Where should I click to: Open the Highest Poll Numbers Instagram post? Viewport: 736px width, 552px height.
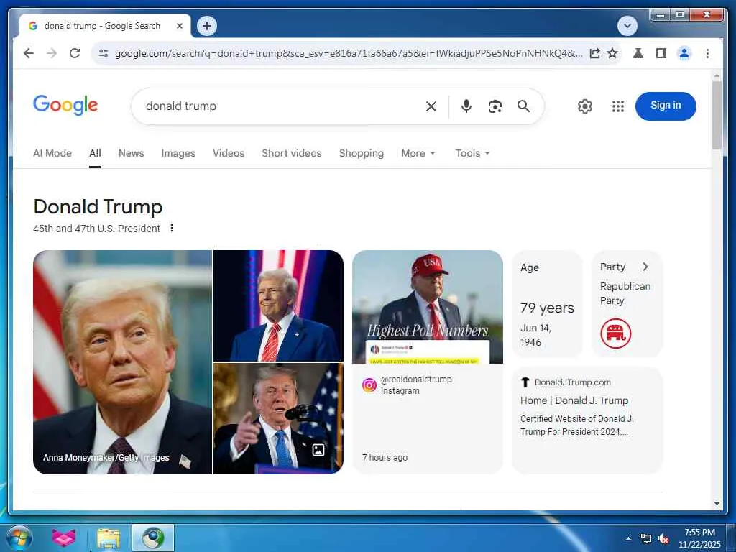[428, 307]
